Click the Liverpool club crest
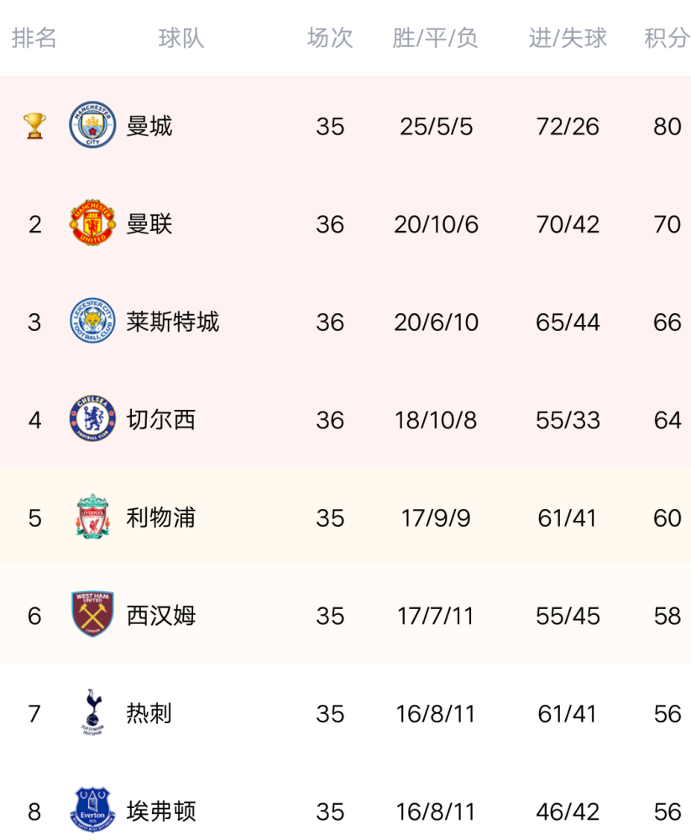The image size is (691, 840). [x=92, y=517]
